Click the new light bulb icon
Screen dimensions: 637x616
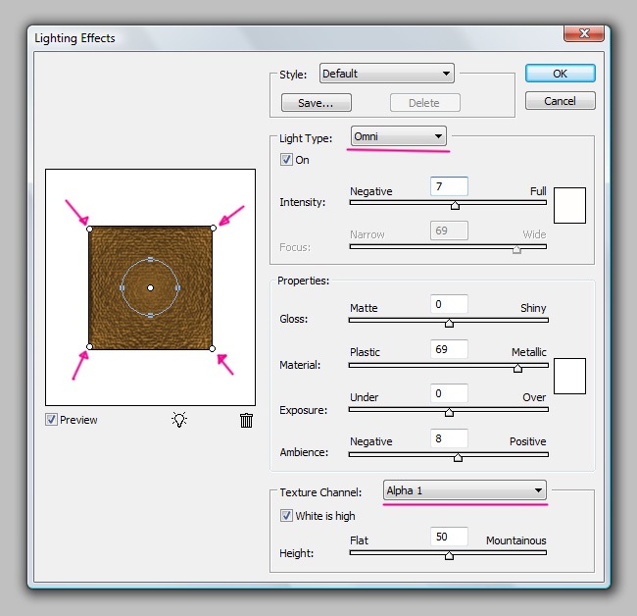pyautogui.click(x=178, y=420)
